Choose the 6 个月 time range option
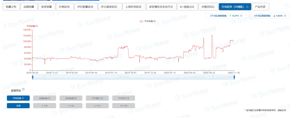Viewport: 291px width, 118px height. (x=97, y=106)
